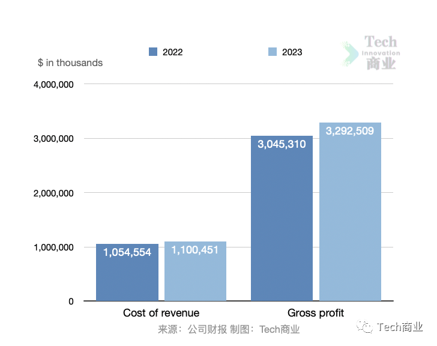This screenshot has width=437, height=346.
Task: Click the 1,054,554 data label
Action: (x=127, y=252)
